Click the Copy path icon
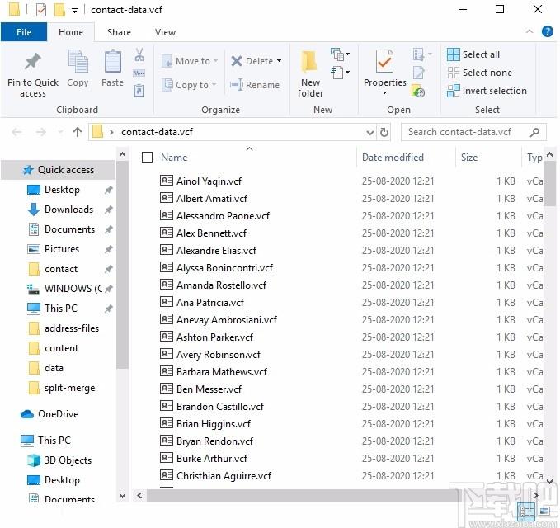The width and height of the screenshot is (560, 528). point(139,73)
